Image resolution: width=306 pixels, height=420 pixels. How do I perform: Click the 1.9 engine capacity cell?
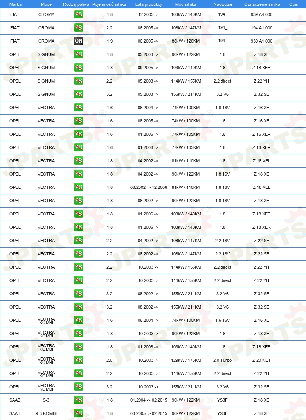click(110, 41)
